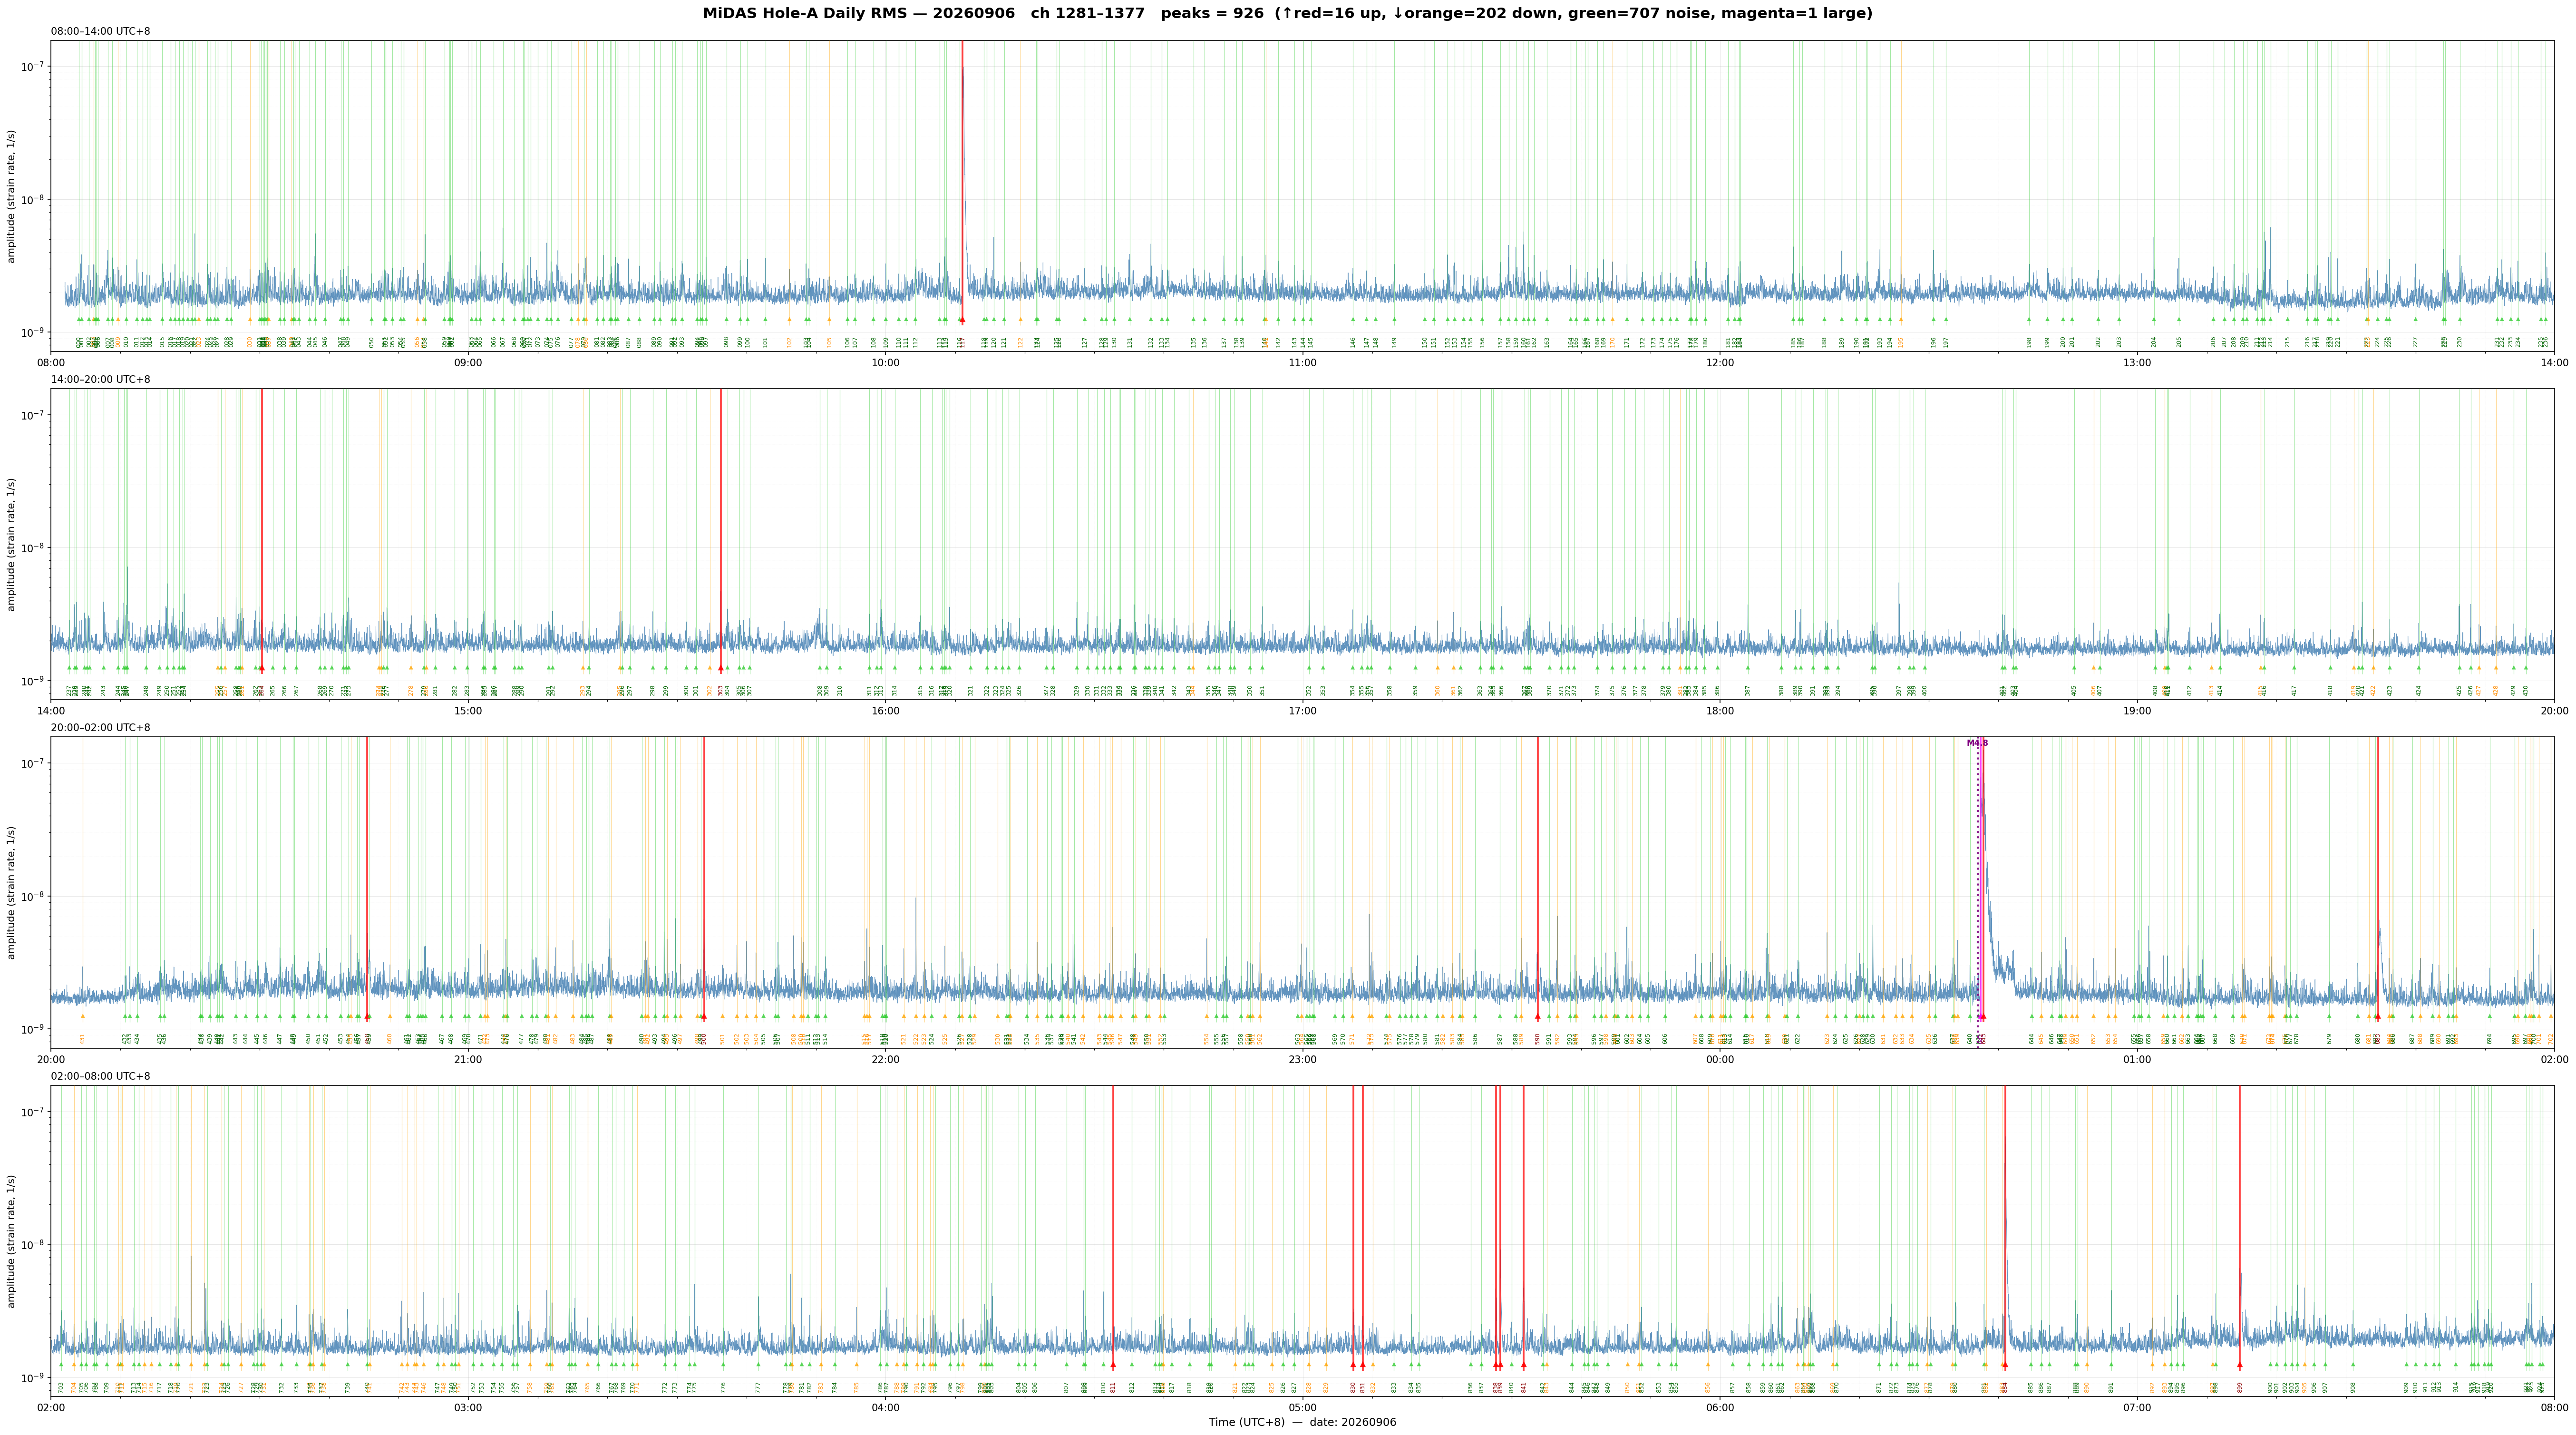The width and height of the screenshot is (2576, 1435).
Task: Click the 10⁻⁷ y-tick in the 08:00–14:00 panel
Action: (x=33, y=66)
